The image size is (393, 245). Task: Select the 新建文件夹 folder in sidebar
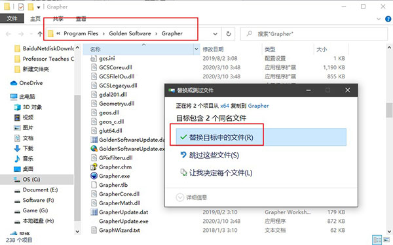coord(32,69)
